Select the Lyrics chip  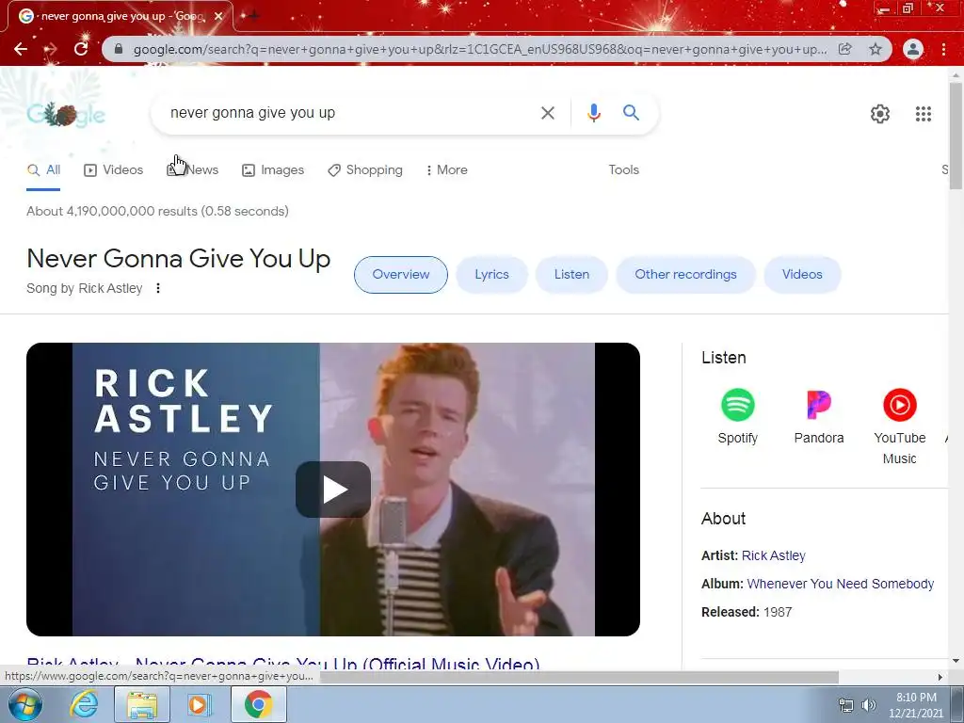tap(491, 275)
